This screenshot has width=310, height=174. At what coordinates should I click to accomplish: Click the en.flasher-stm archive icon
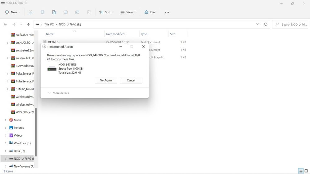click(13, 35)
